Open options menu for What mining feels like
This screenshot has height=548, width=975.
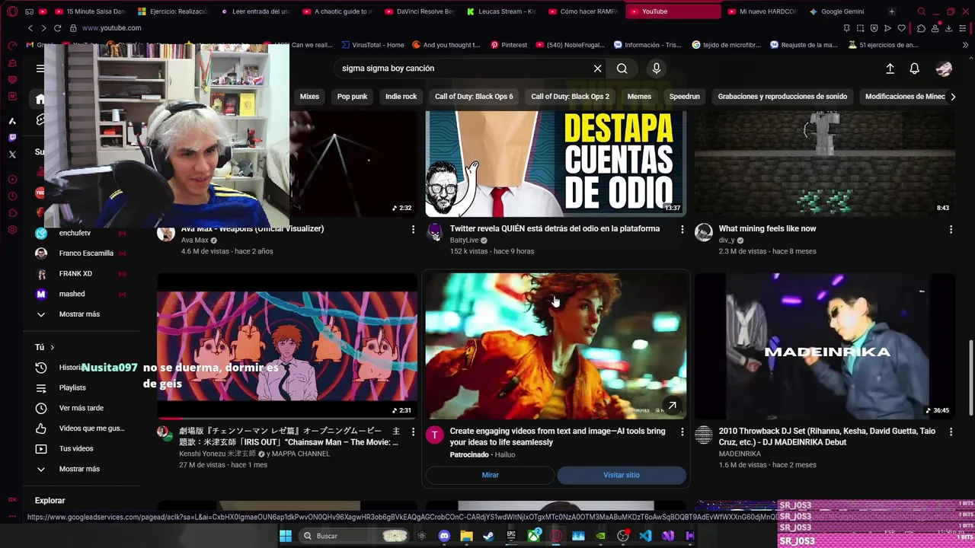951,229
